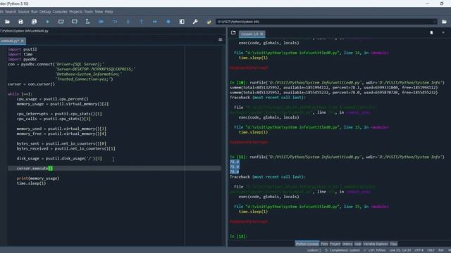Save the current file

[20, 22]
